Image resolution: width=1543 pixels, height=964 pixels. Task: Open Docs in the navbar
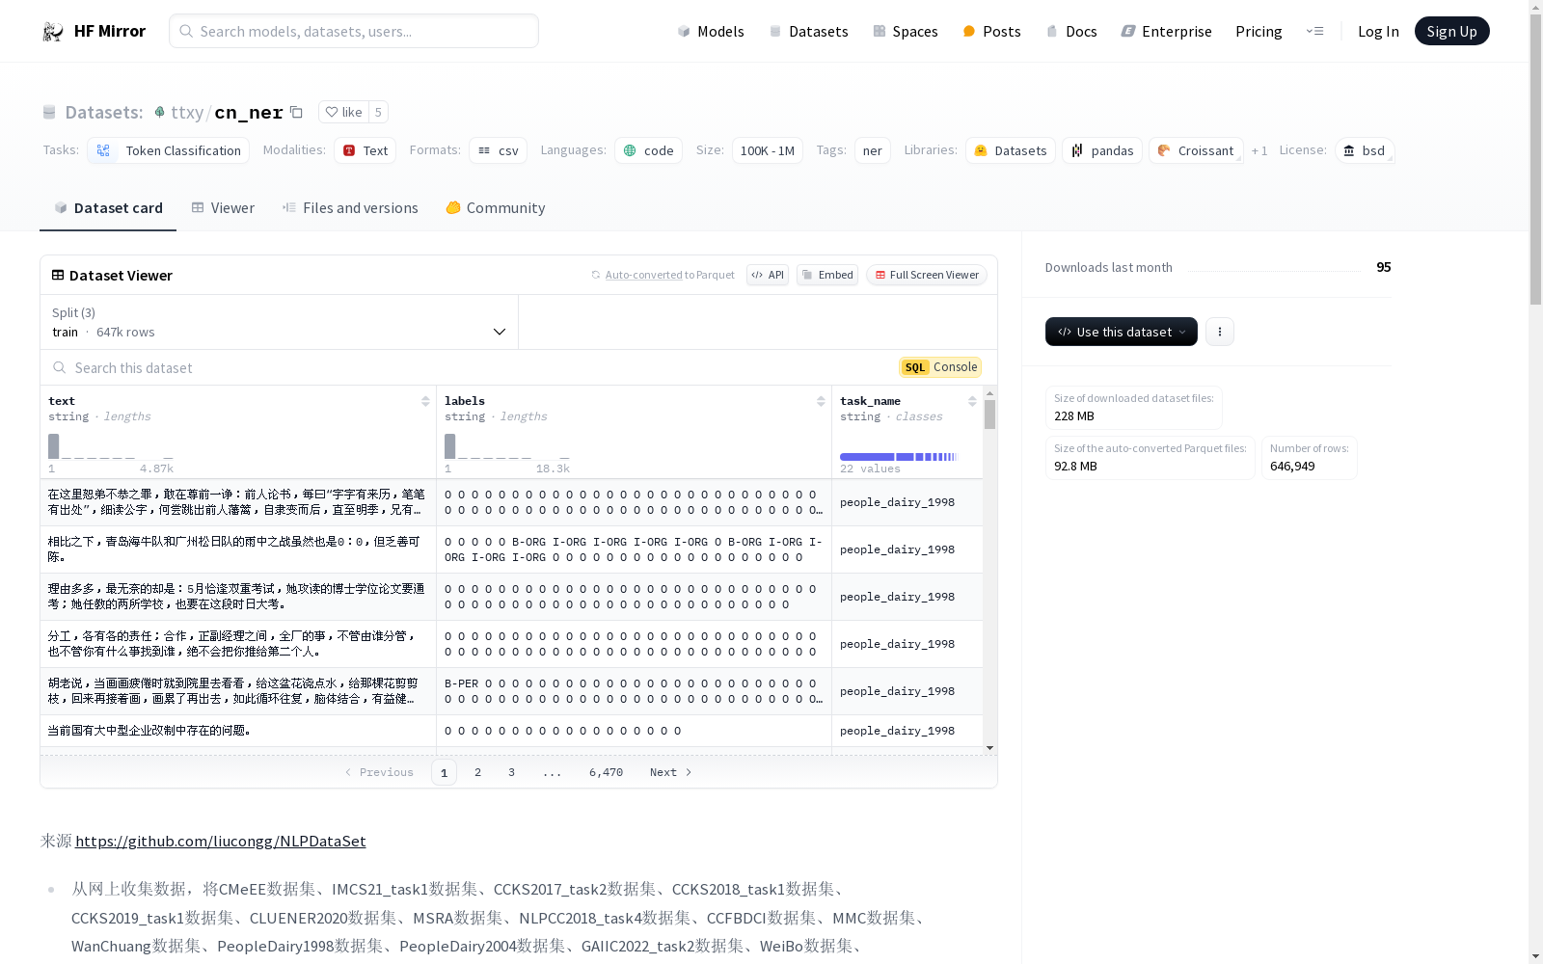coord(1071,31)
